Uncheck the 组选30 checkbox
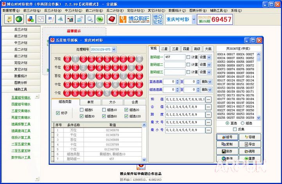The width and height of the screenshot is (282, 184). click(81, 116)
